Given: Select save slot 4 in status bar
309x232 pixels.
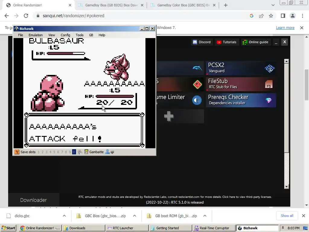Looking at the screenshot, I should (x=50, y=152).
